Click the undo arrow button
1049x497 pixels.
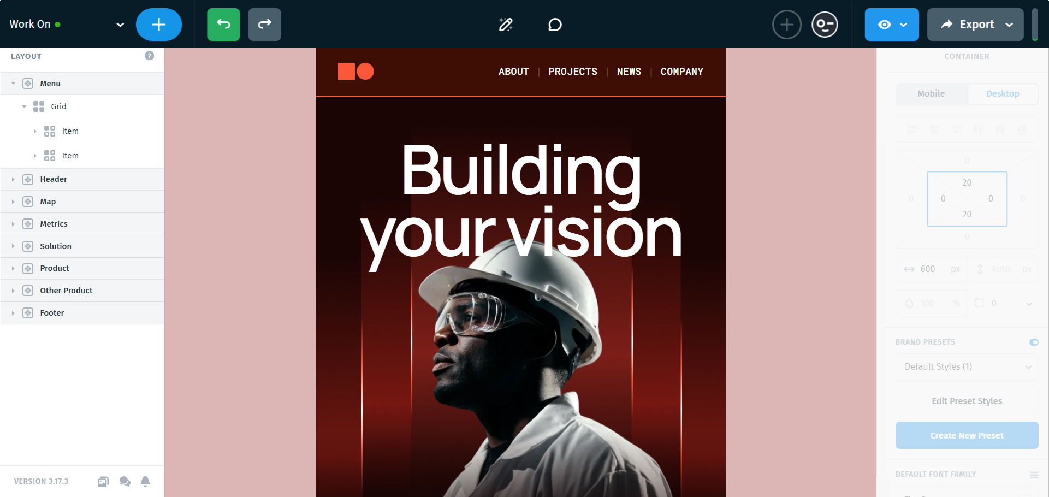tap(223, 25)
